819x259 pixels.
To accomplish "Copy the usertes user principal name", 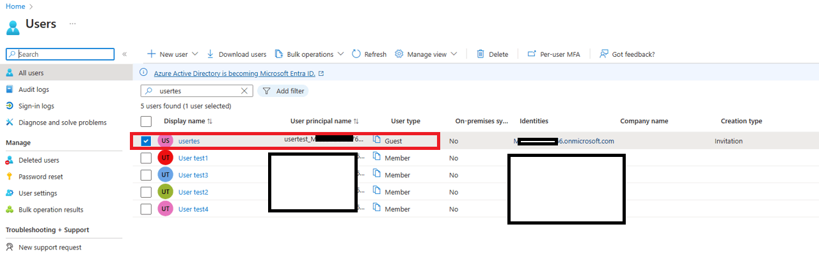I will (377, 140).
